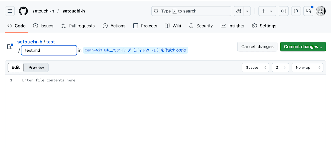Focus the test.md filename field

[x=49, y=50]
